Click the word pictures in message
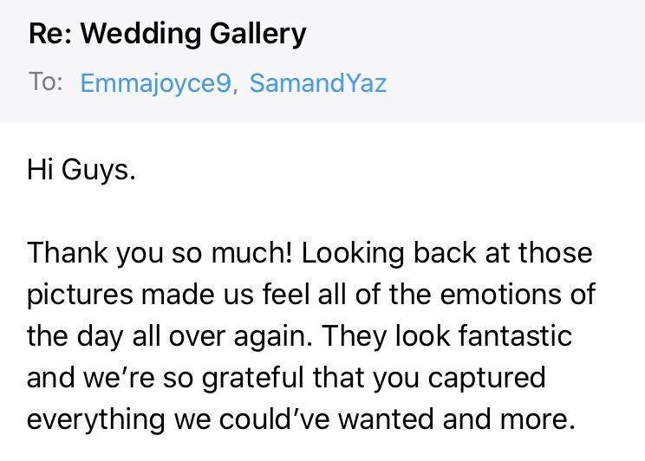This screenshot has height=461, width=645. point(81,295)
